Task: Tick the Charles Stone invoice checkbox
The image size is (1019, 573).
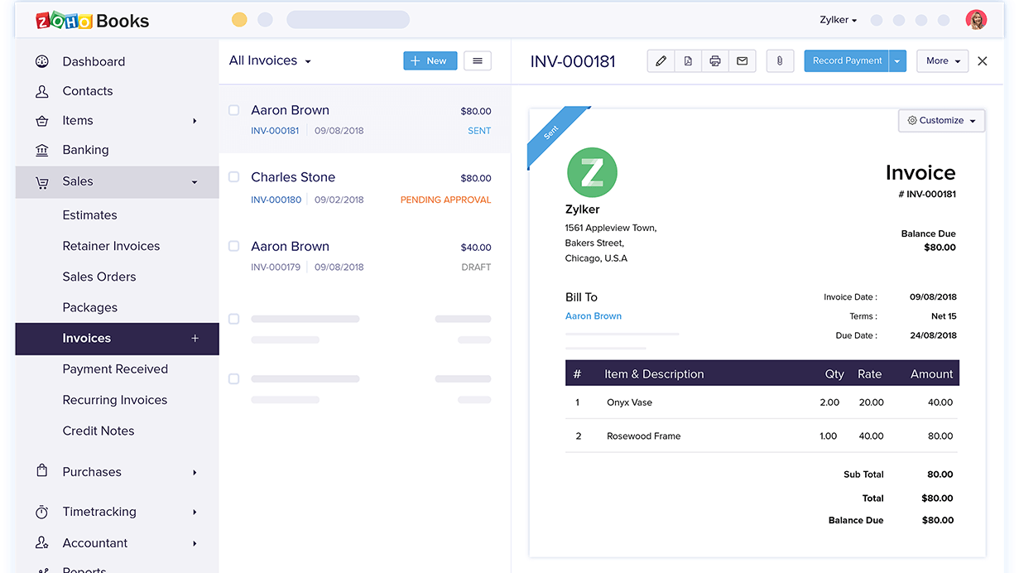Action: pyautogui.click(x=233, y=177)
